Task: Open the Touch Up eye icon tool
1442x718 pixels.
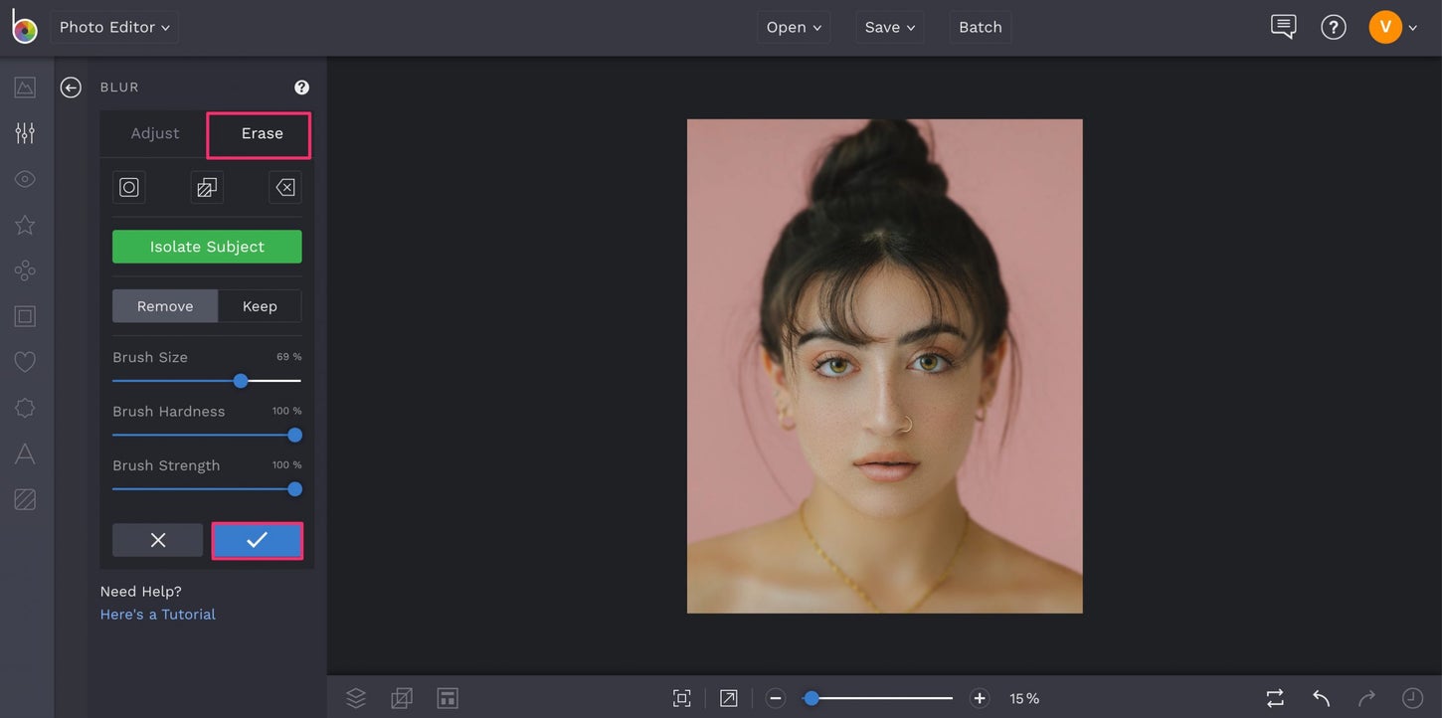Action: 25,178
